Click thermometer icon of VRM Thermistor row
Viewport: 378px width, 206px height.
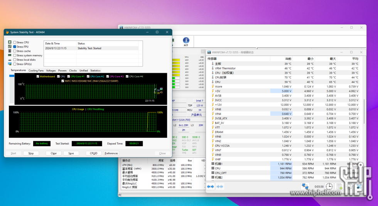[213, 68]
